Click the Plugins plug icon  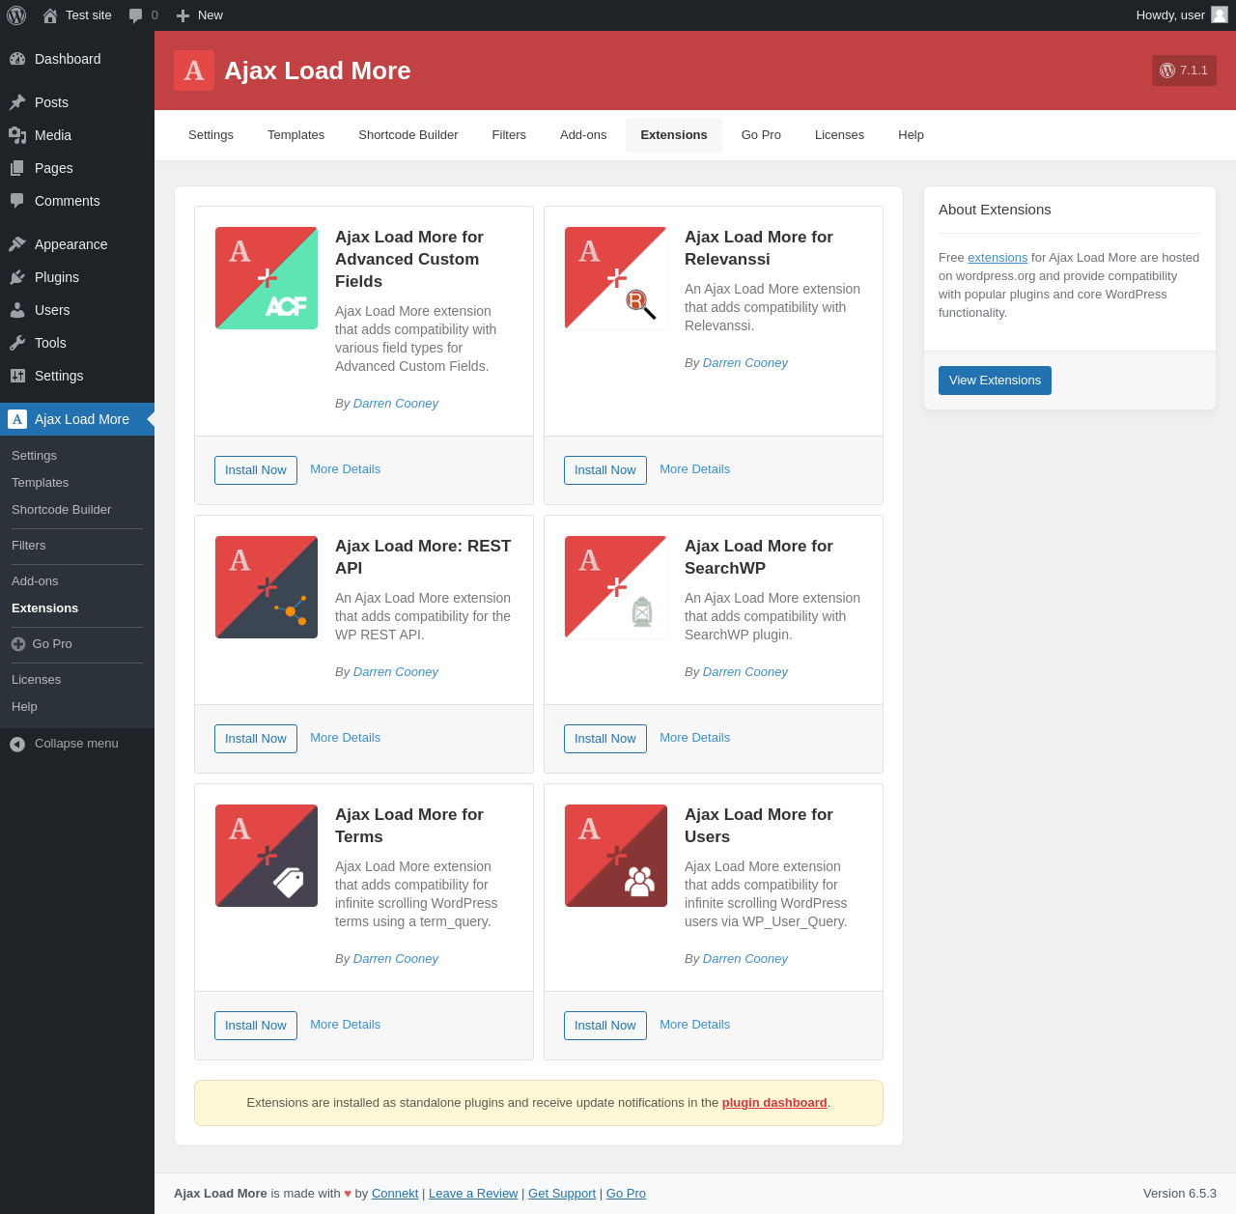(17, 277)
